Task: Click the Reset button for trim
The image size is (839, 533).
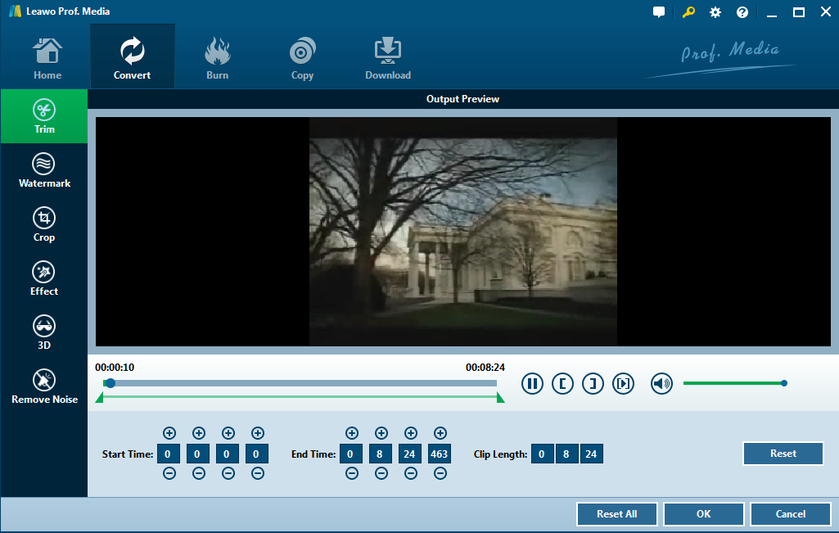Action: (x=783, y=454)
